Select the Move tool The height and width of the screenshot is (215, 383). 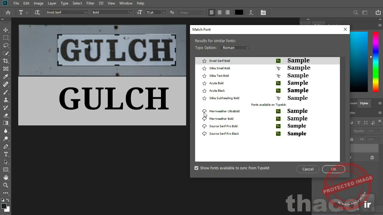pos(6,30)
